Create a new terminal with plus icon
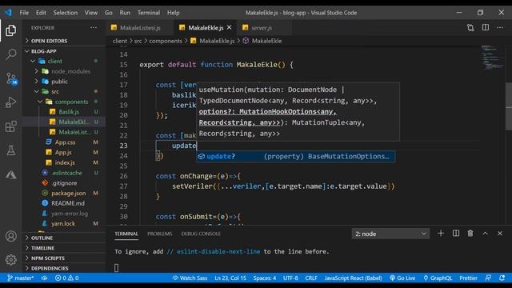This screenshot has height=288, width=512. (x=441, y=234)
